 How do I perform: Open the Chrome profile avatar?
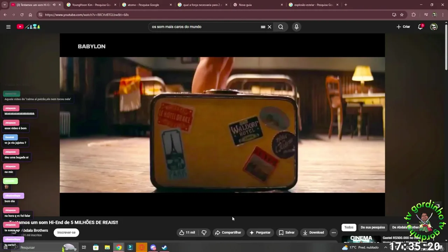(434, 15)
